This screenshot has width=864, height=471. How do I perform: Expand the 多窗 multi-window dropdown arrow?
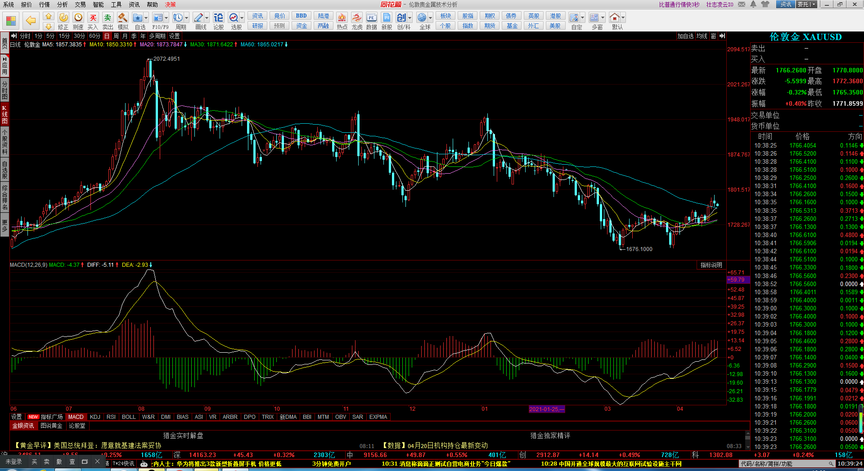pos(603,18)
